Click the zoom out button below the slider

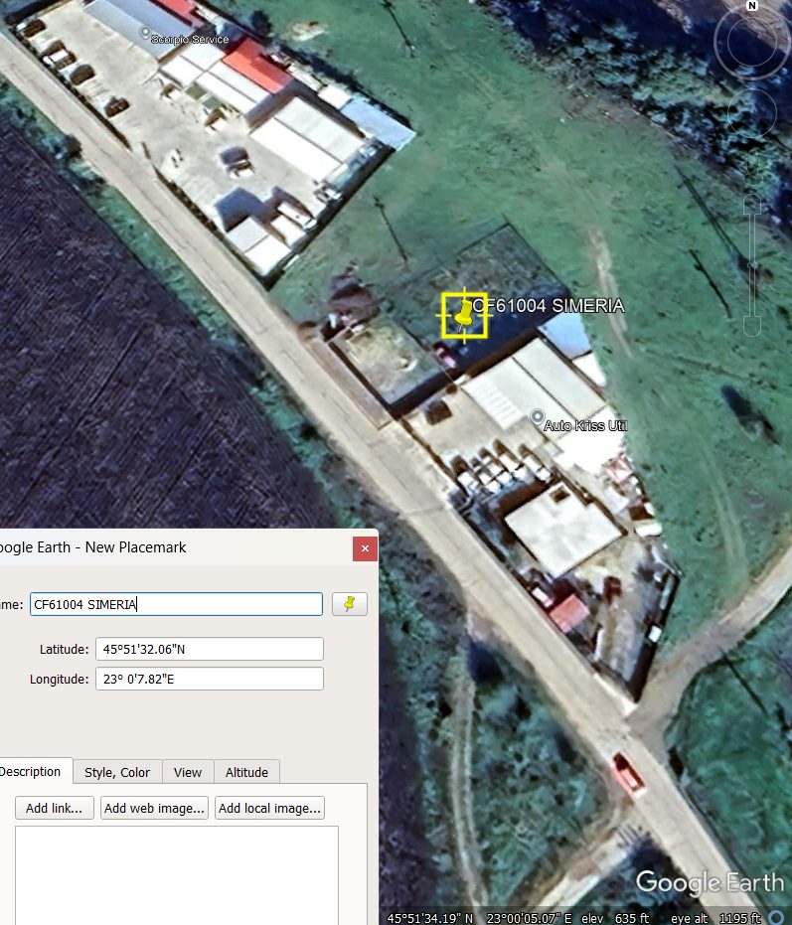752,326
